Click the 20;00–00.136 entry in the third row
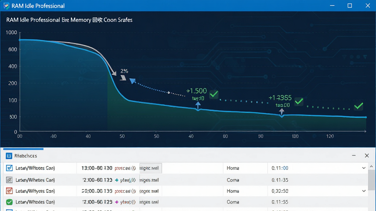 97,191
